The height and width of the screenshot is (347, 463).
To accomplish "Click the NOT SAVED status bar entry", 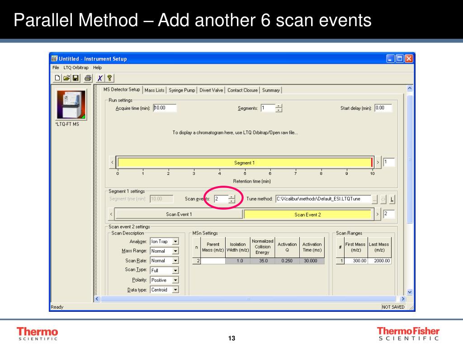I will pos(393,307).
